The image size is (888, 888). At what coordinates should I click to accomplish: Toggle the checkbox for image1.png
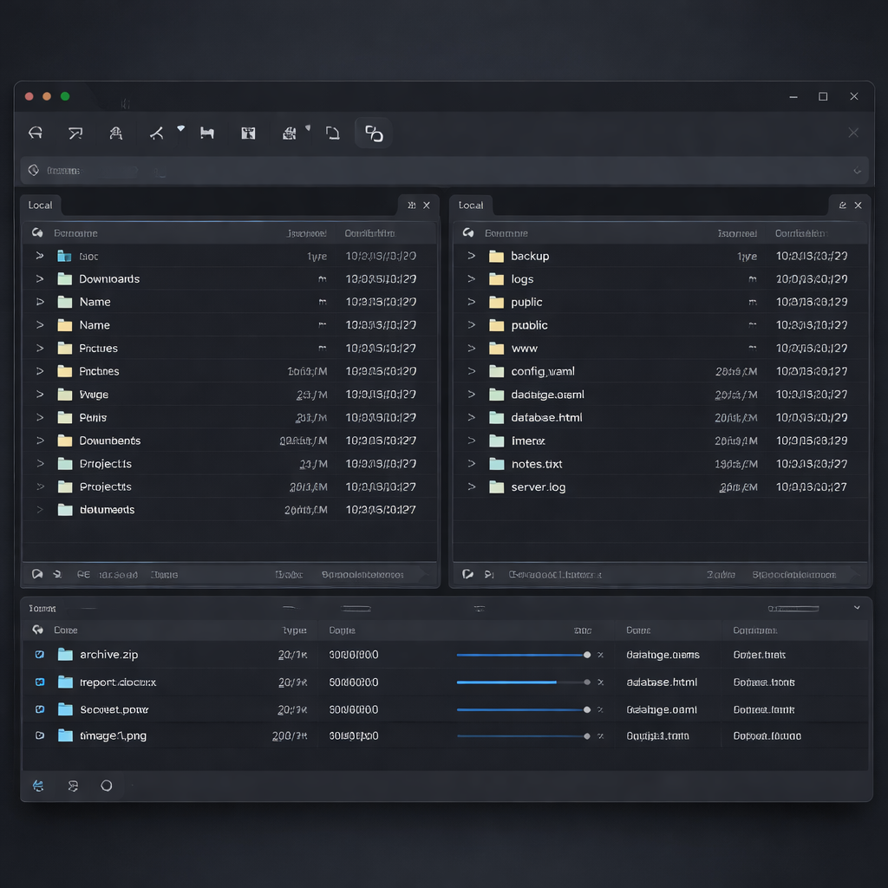coord(39,735)
